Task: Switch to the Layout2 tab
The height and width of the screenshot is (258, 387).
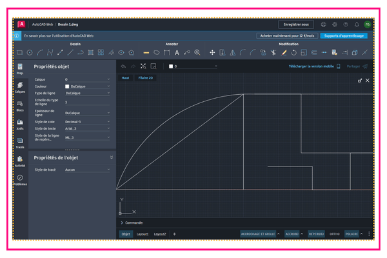Action: [160, 233]
